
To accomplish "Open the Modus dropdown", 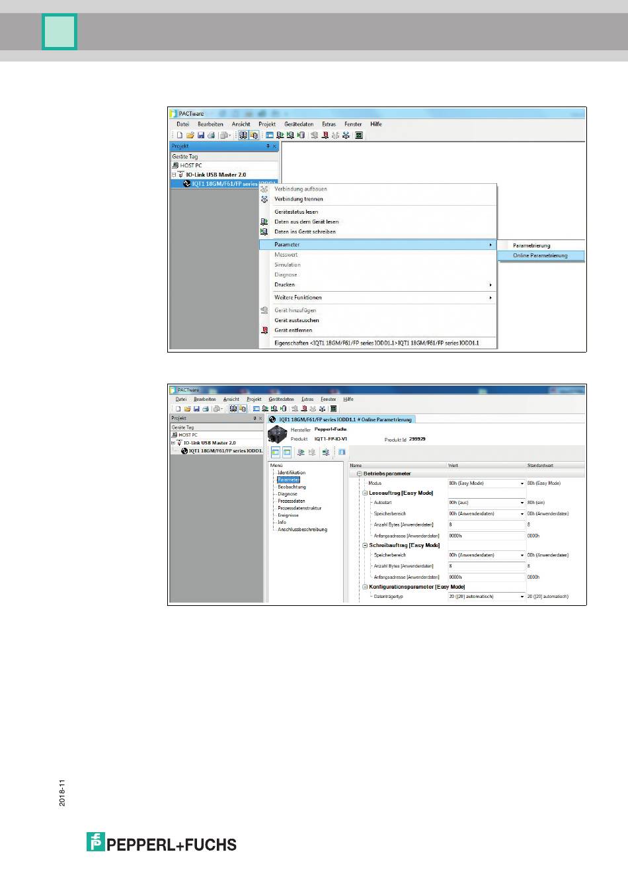I will (522, 484).
